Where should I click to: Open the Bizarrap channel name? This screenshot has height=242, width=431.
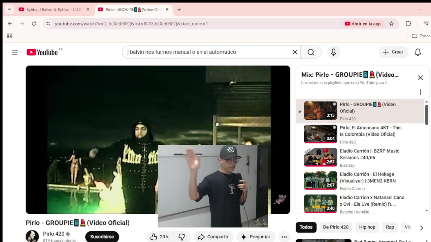347,165
